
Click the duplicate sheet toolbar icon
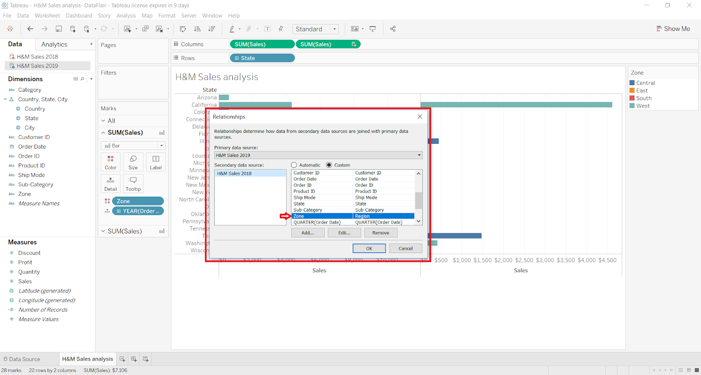(145, 29)
